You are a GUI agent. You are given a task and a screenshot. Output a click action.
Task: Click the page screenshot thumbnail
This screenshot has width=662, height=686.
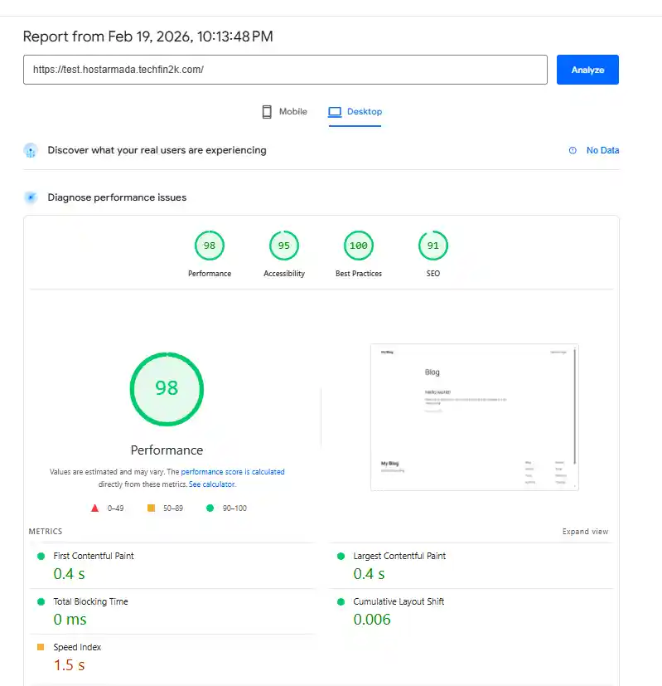click(x=475, y=417)
